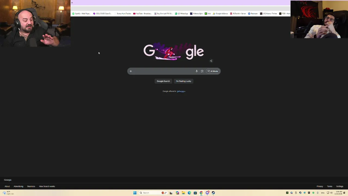Open the IRLToolkit Server bookmark
Image resolution: width=348 pixels, height=196 pixels.
coord(238,14)
